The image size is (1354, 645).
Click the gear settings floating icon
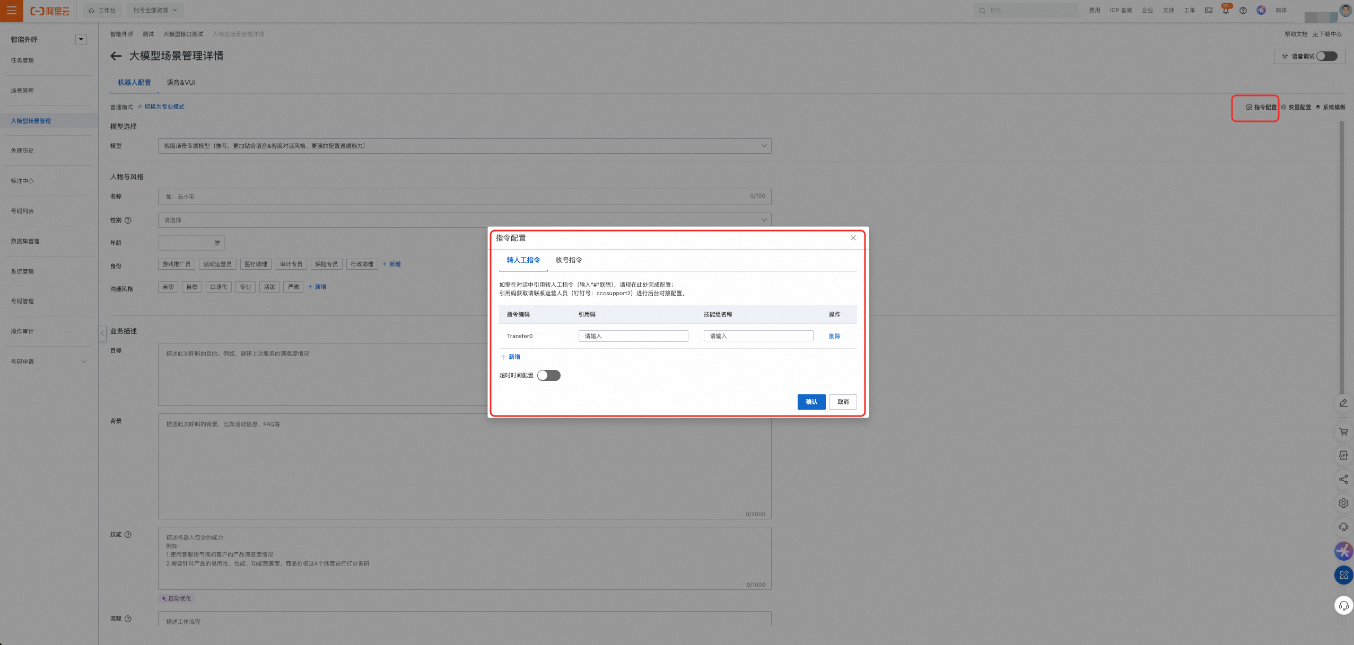tap(1343, 503)
